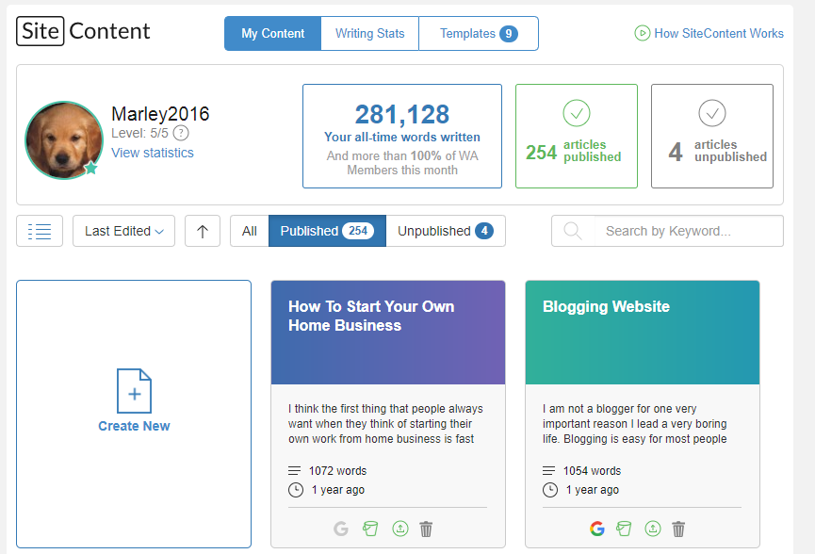Click the Marley2016 username

160,114
